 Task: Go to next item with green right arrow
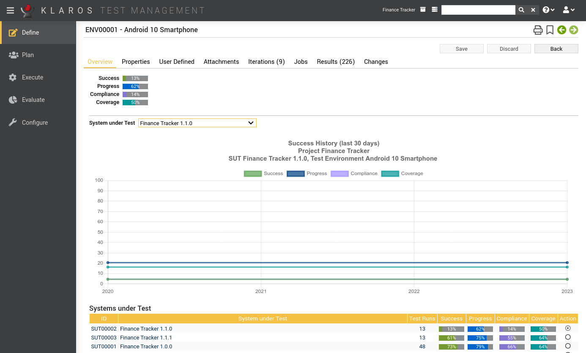pyautogui.click(x=573, y=30)
